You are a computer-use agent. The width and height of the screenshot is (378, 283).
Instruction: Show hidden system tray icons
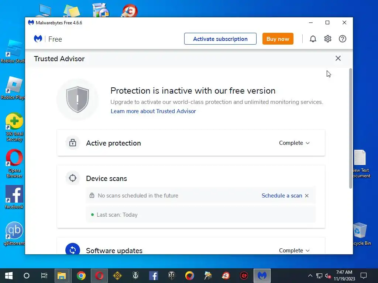click(310, 276)
